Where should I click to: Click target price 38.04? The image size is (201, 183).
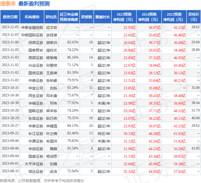196,103
